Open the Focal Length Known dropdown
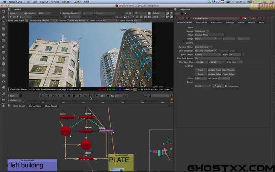 [x=207, y=55]
